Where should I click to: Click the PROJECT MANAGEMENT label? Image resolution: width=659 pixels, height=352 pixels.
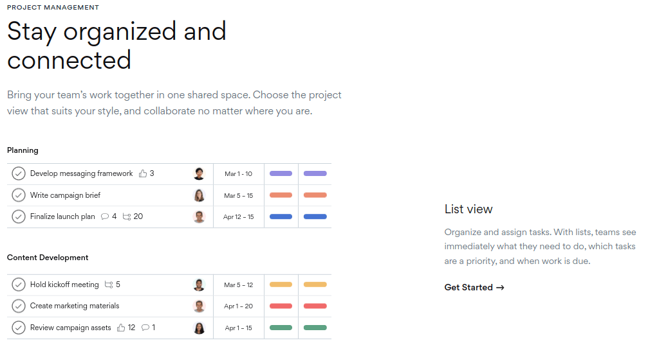(53, 7)
